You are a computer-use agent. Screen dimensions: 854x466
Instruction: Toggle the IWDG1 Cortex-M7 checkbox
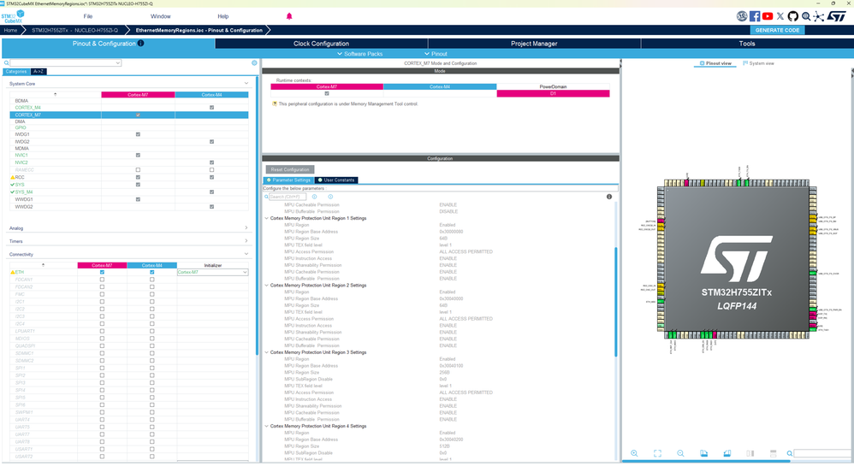tap(138, 134)
